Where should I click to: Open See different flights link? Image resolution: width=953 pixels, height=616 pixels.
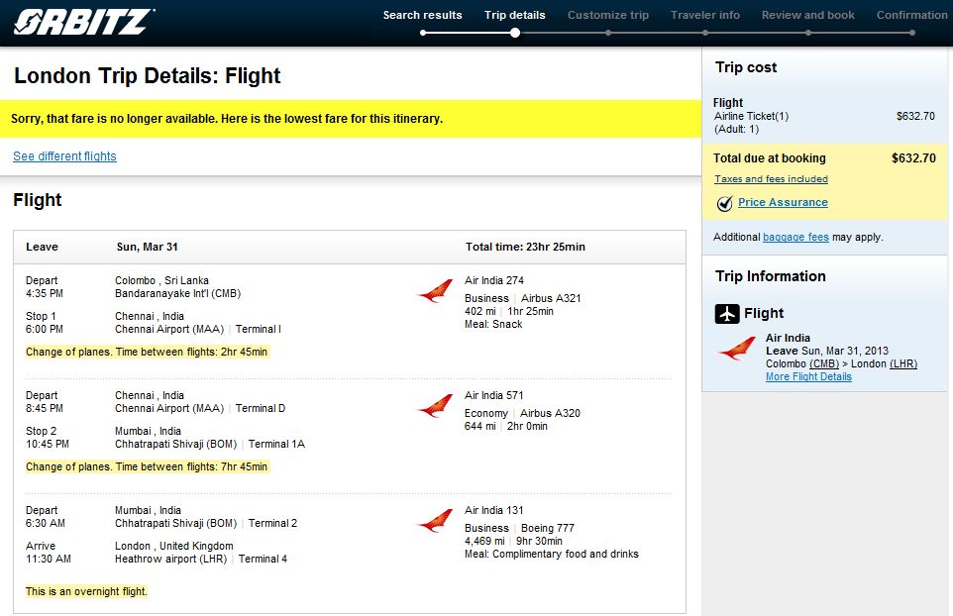pos(64,156)
